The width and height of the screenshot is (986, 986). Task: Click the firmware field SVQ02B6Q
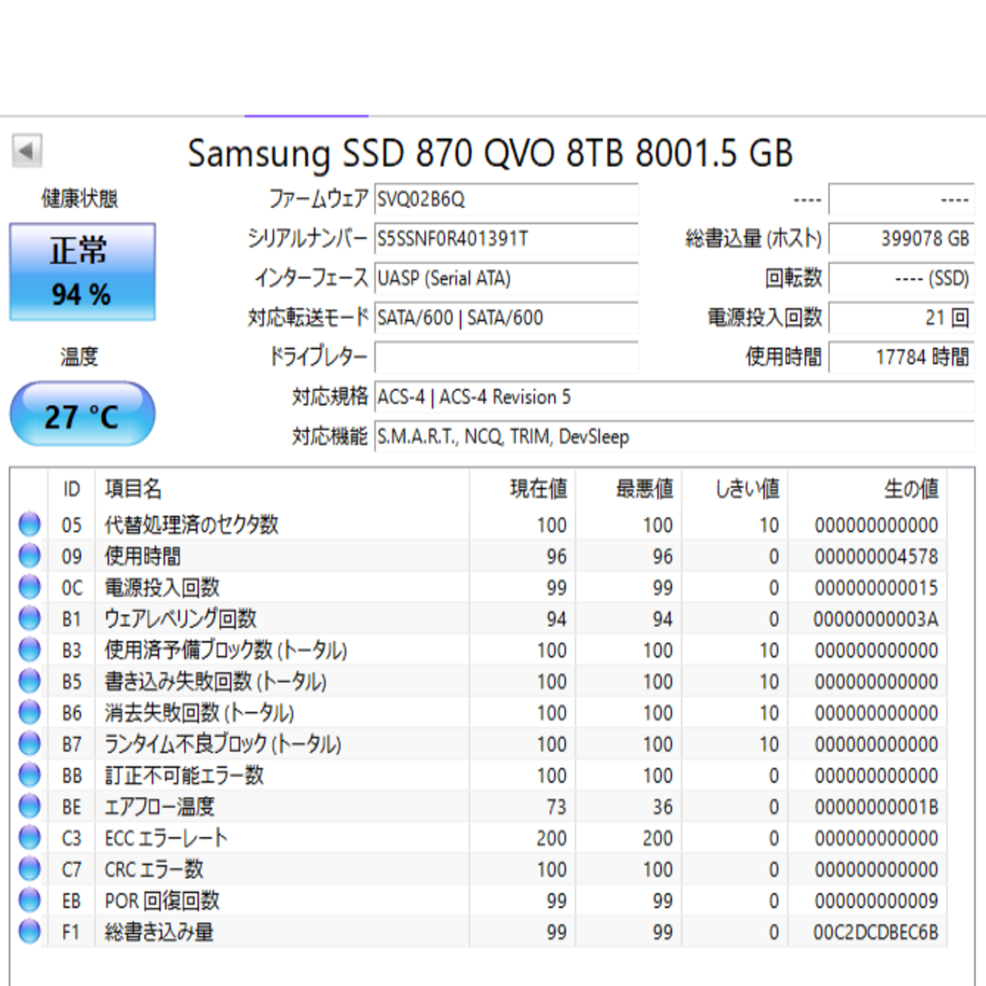pyautogui.click(x=506, y=199)
